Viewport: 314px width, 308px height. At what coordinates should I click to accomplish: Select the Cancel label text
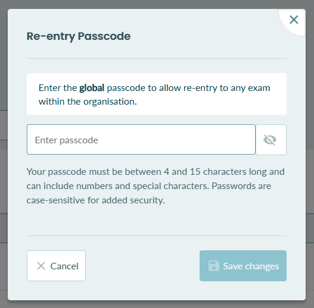point(64,266)
